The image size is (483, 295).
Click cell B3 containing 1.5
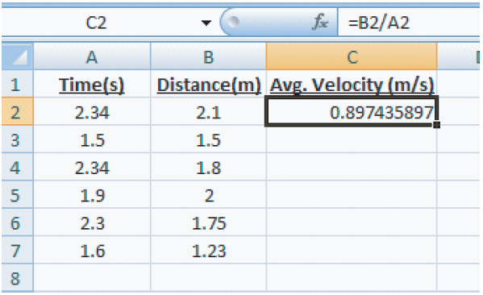point(208,139)
